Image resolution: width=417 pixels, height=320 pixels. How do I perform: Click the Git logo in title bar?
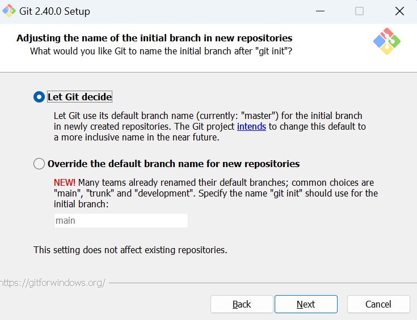point(9,11)
